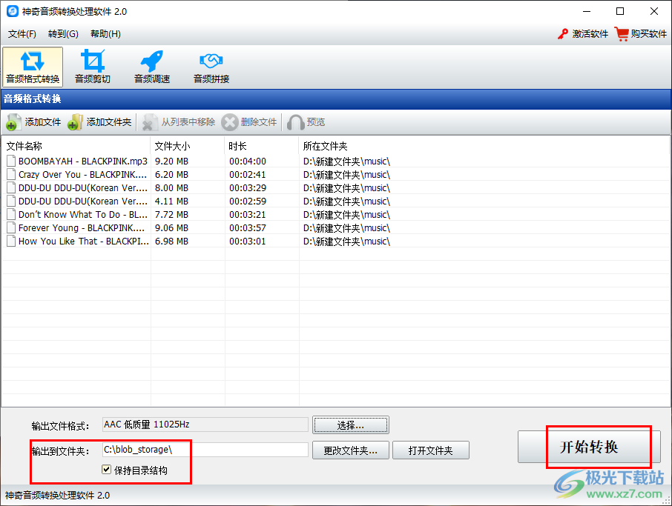672x506 pixels.
Task: Click the 打开文件夹 button
Action: pyautogui.click(x=431, y=450)
